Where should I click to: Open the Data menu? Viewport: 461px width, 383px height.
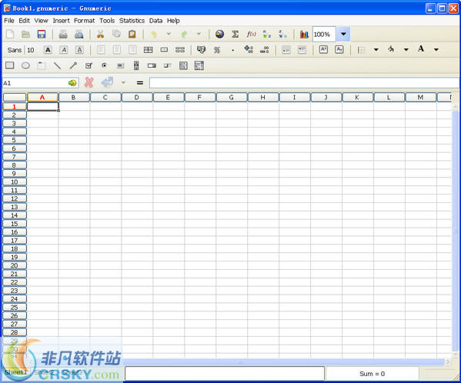(x=155, y=21)
